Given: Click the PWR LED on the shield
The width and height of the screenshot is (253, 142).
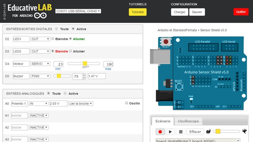Looking at the screenshot, I should pos(191,99).
